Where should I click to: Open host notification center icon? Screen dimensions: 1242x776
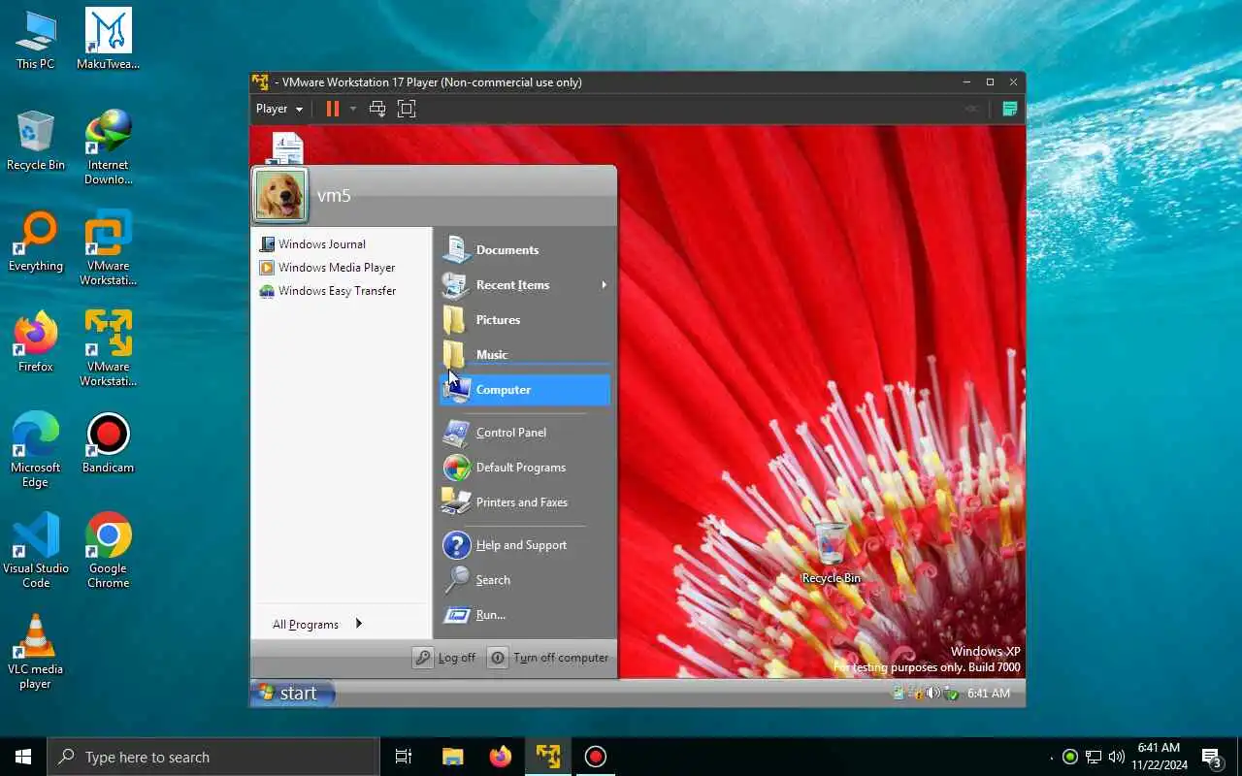click(x=1212, y=757)
